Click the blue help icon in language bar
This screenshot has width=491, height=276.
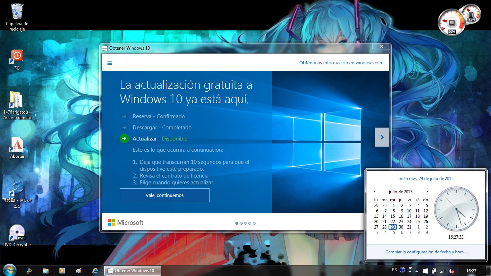click(402, 270)
